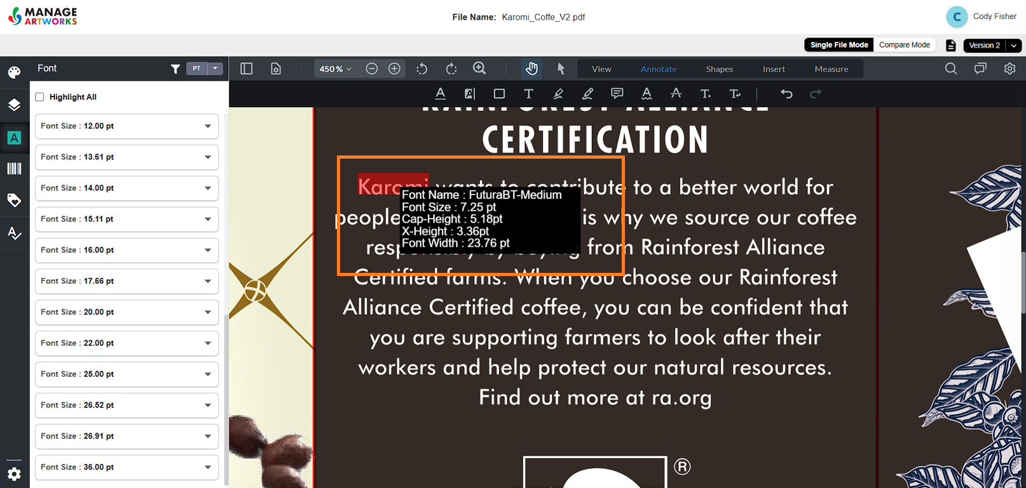Image resolution: width=1026 pixels, height=488 pixels.
Task: Click the highlighted word Karomi in document
Action: [x=393, y=185]
